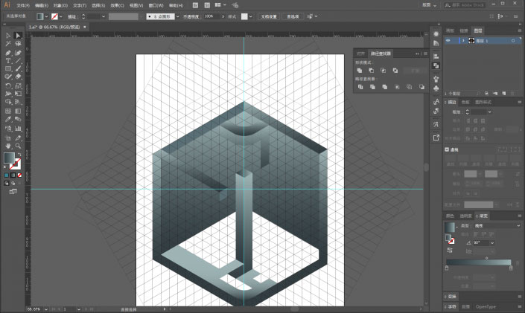Click 首选项 button

(293, 16)
